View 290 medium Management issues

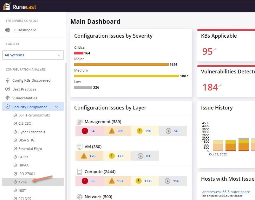148,131
